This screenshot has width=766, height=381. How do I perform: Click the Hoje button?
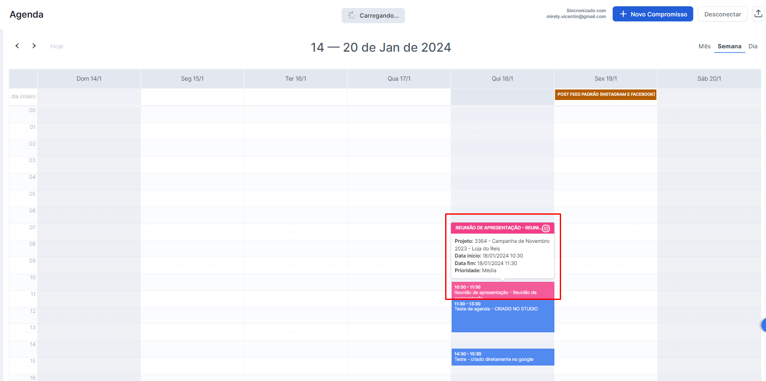pyautogui.click(x=57, y=46)
